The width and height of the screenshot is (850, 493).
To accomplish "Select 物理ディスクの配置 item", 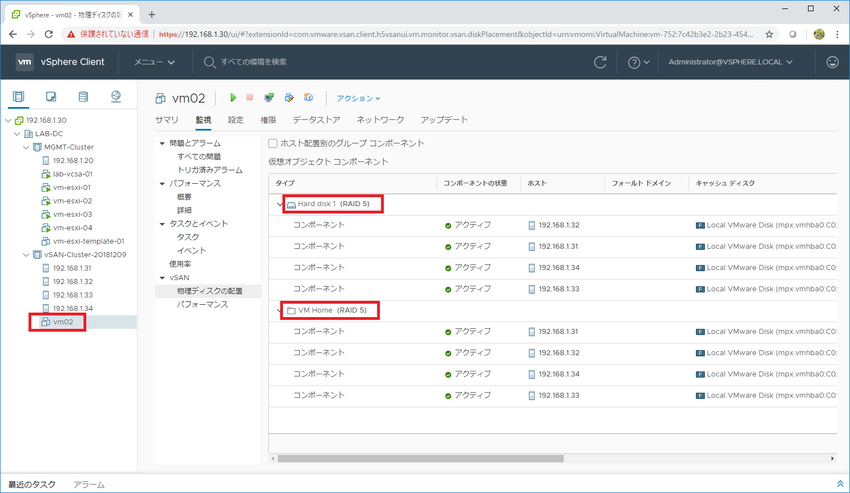I will [210, 291].
